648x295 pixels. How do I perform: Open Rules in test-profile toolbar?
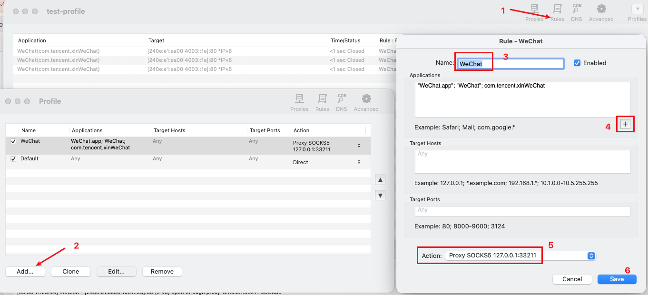click(x=557, y=12)
